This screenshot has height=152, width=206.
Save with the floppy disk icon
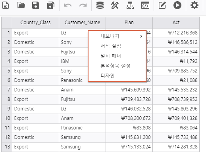(36, 5)
